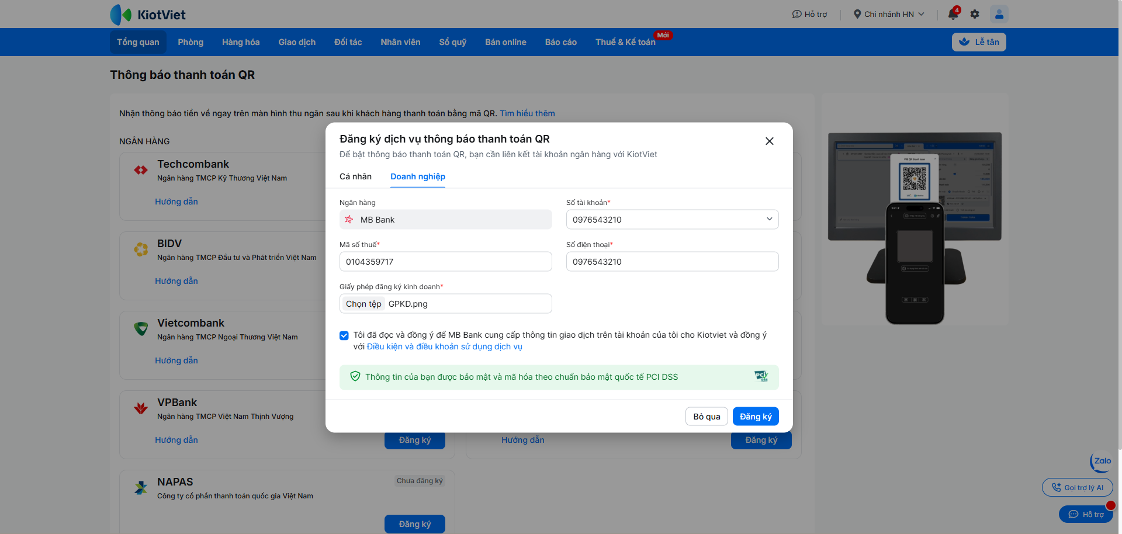1122x534 pixels.
Task: Open the Nhân viên menu
Action: 400,42
